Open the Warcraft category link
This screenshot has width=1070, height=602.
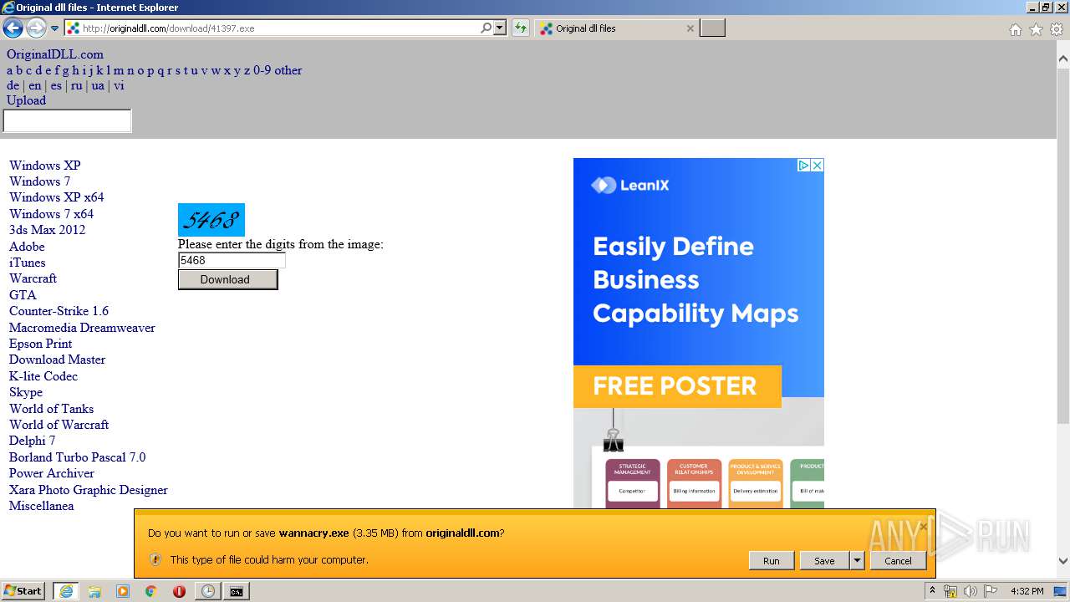click(33, 278)
